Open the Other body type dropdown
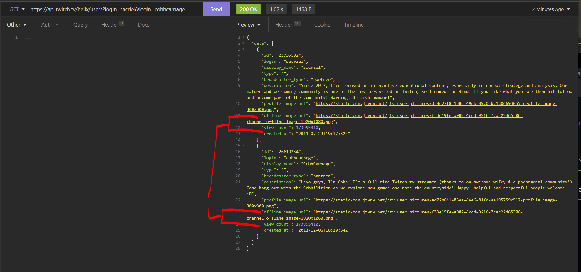The image size is (581, 272). point(17,25)
